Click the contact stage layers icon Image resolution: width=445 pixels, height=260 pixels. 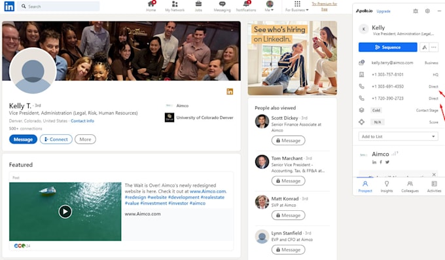pos(361,110)
